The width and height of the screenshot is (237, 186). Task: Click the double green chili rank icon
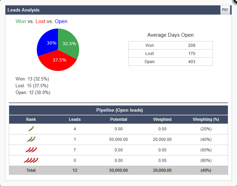(x=31, y=139)
